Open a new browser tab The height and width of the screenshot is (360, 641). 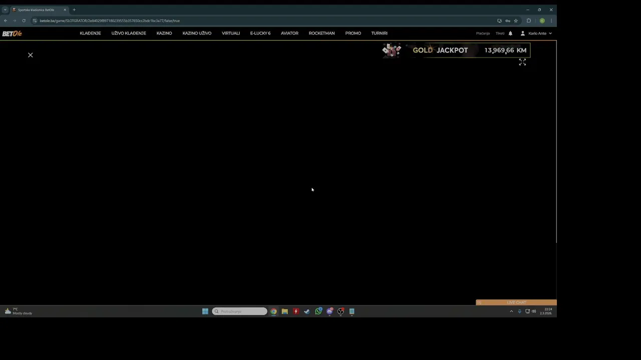coord(74,9)
